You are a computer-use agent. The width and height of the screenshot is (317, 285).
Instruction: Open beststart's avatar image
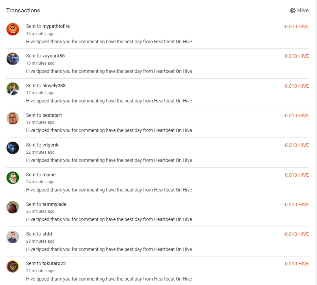pyautogui.click(x=13, y=118)
